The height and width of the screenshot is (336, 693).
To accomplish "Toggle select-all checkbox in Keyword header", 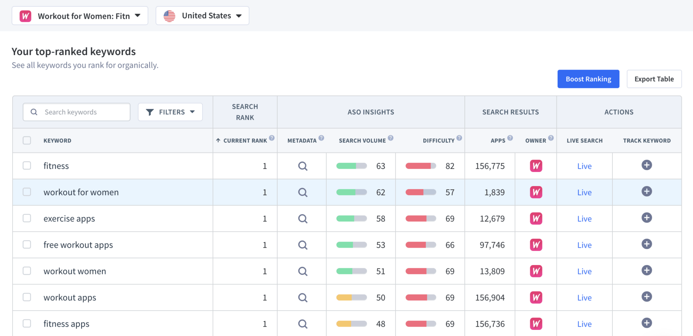I will pyautogui.click(x=27, y=140).
